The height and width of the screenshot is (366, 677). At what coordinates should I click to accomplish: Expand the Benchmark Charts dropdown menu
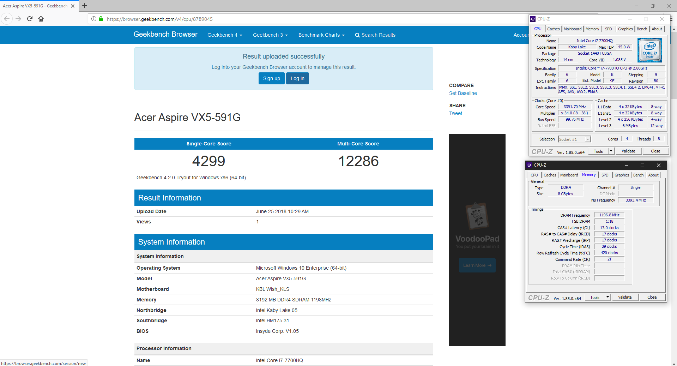coord(321,35)
